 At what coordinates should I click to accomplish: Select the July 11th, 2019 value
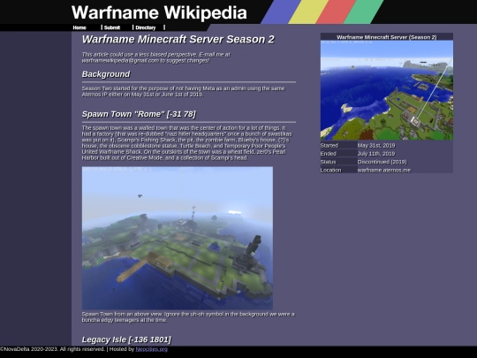pyautogui.click(x=376, y=154)
